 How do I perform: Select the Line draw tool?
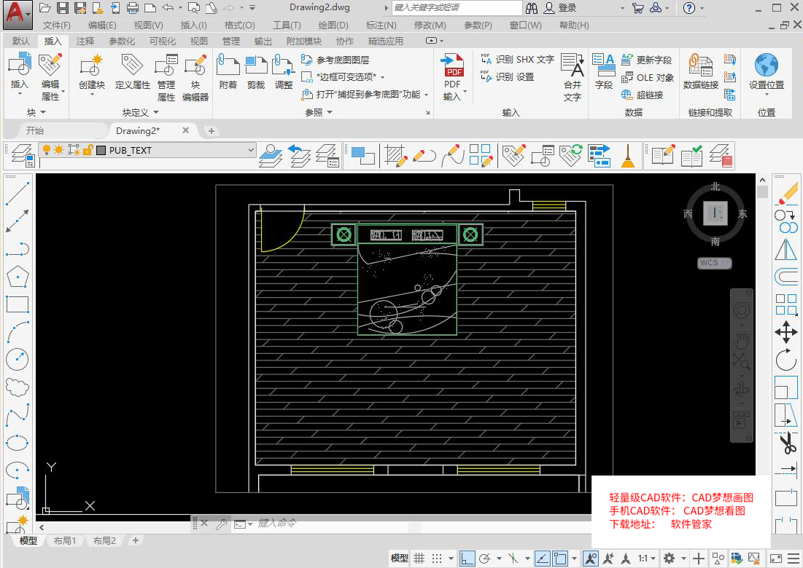(18, 193)
